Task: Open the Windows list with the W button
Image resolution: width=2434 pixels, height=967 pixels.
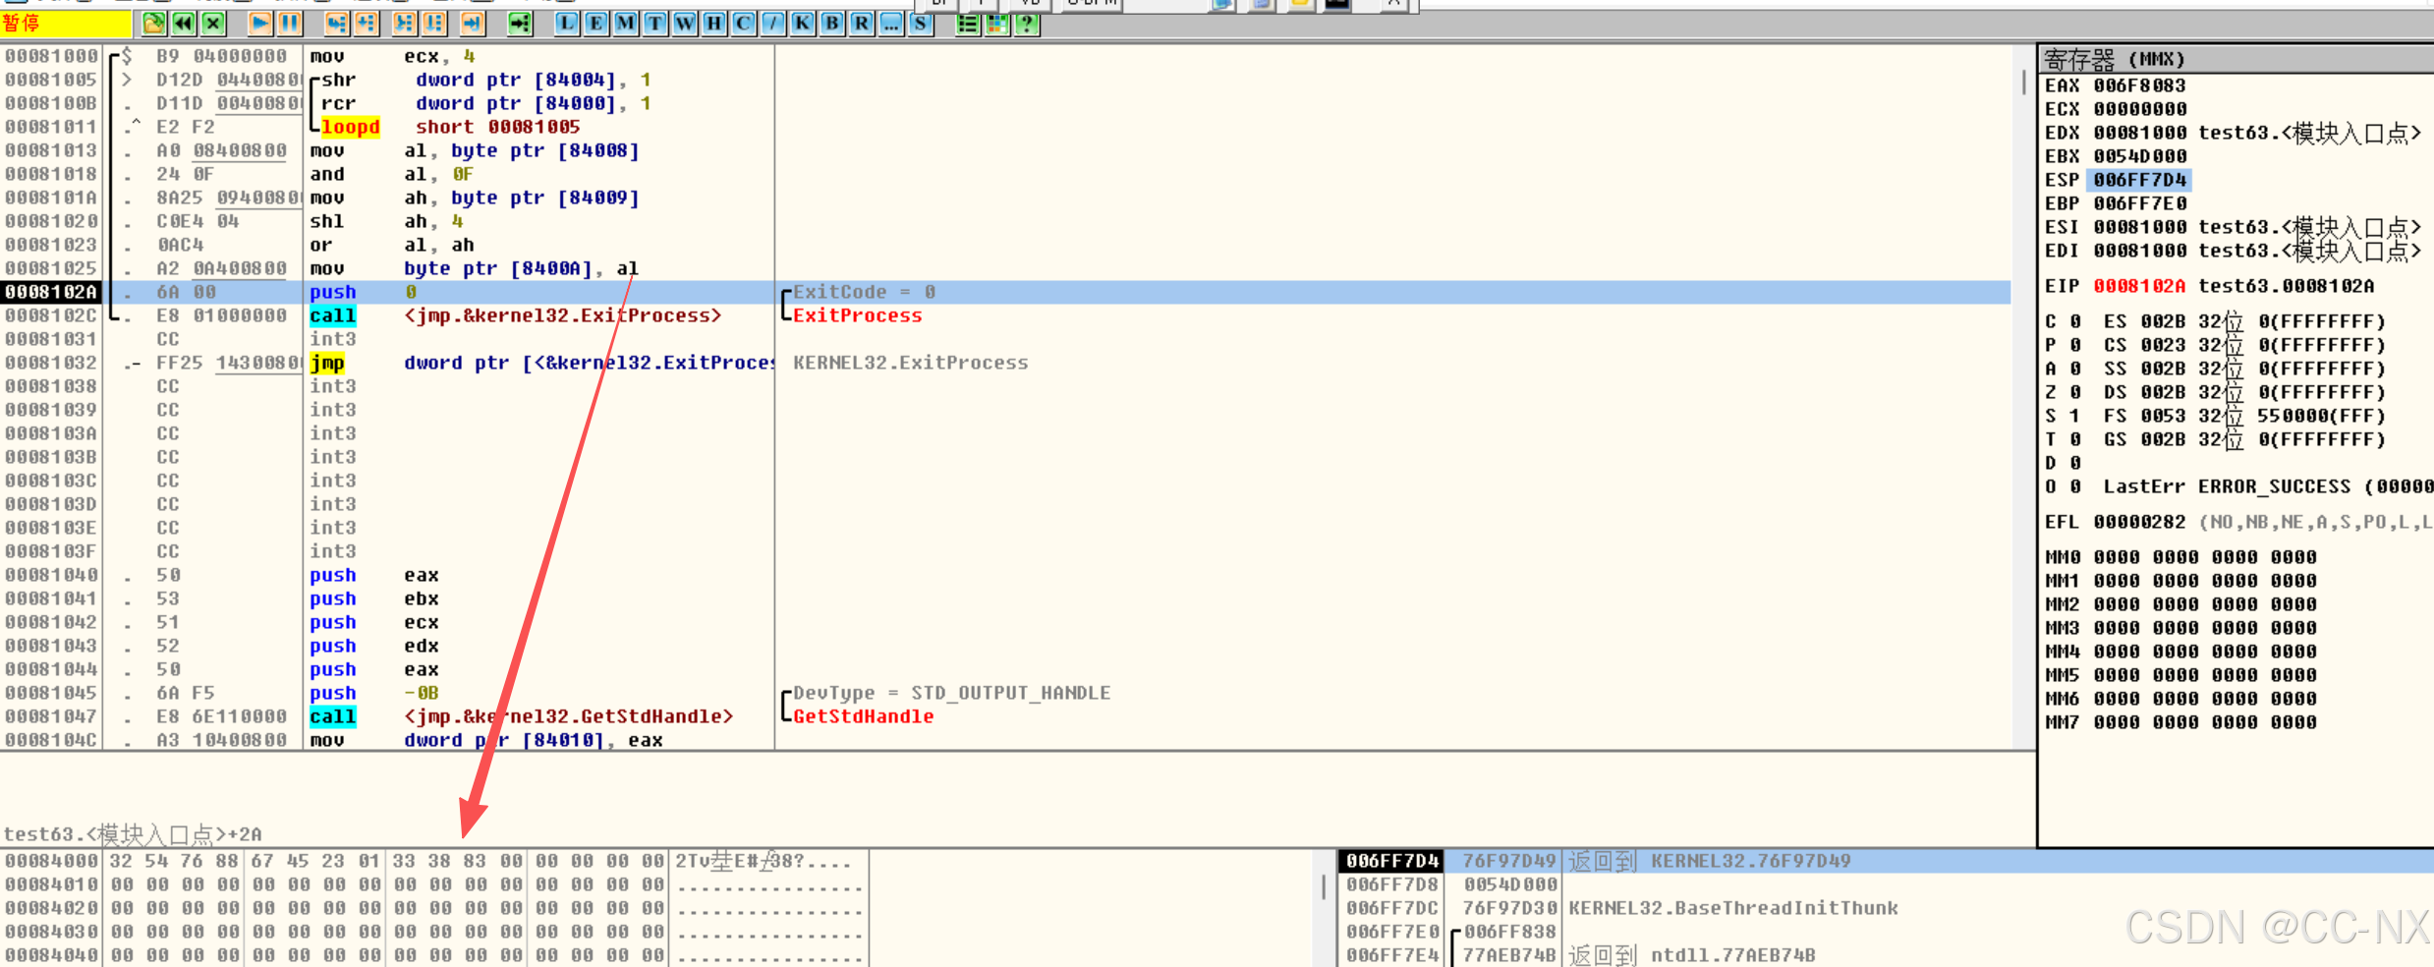Action: [x=685, y=24]
